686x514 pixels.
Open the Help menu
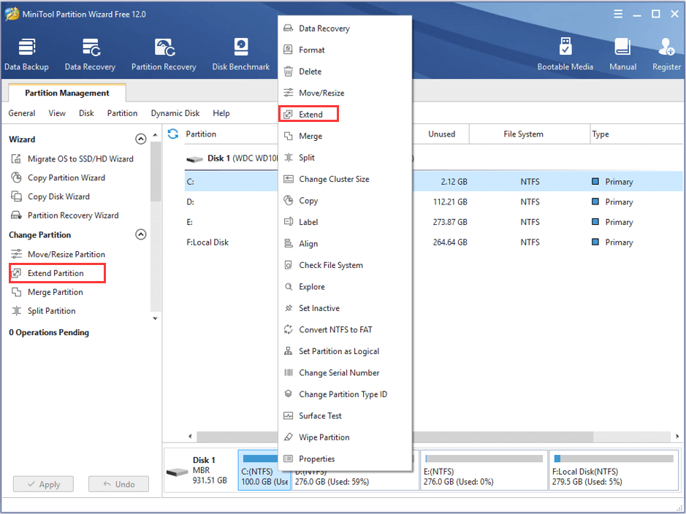(221, 113)
